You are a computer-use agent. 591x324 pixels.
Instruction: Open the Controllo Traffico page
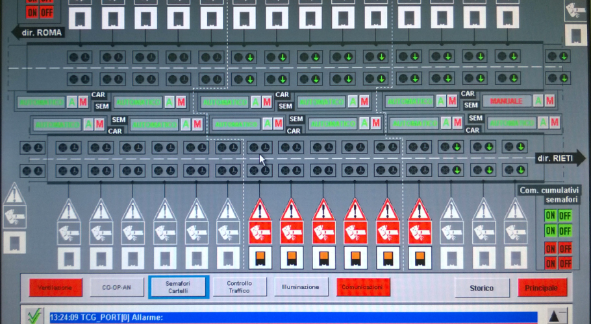click(240, 286)
